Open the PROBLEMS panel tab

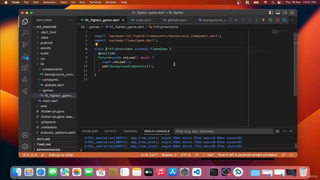click(x=90, y=131)
